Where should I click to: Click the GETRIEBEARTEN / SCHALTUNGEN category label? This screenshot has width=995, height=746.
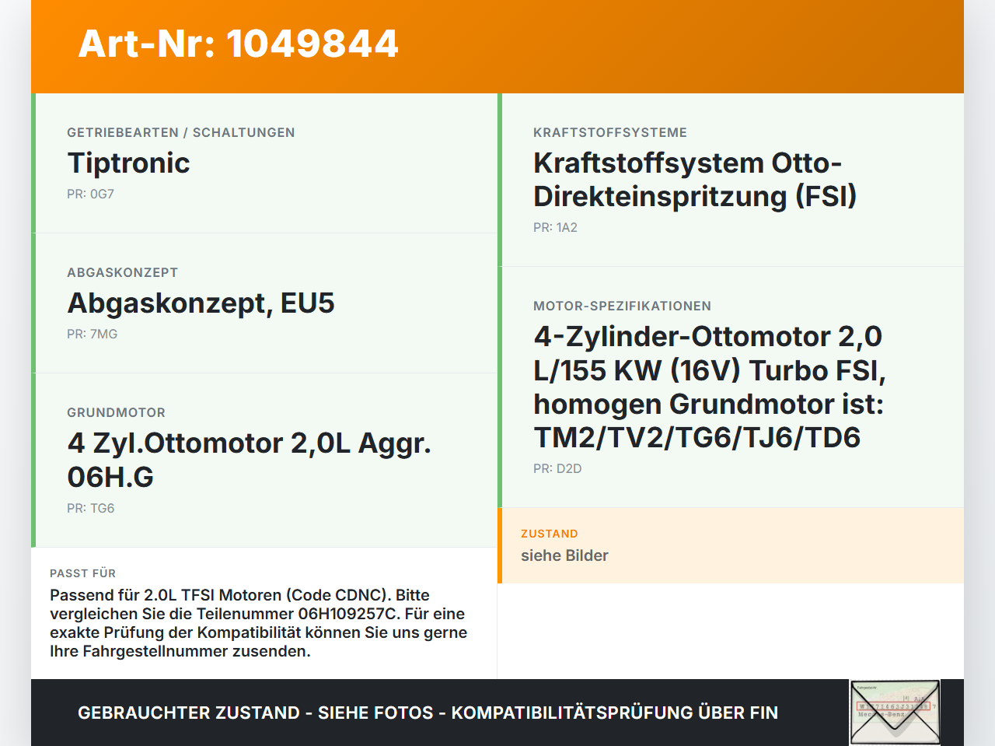tap(180, 133)
